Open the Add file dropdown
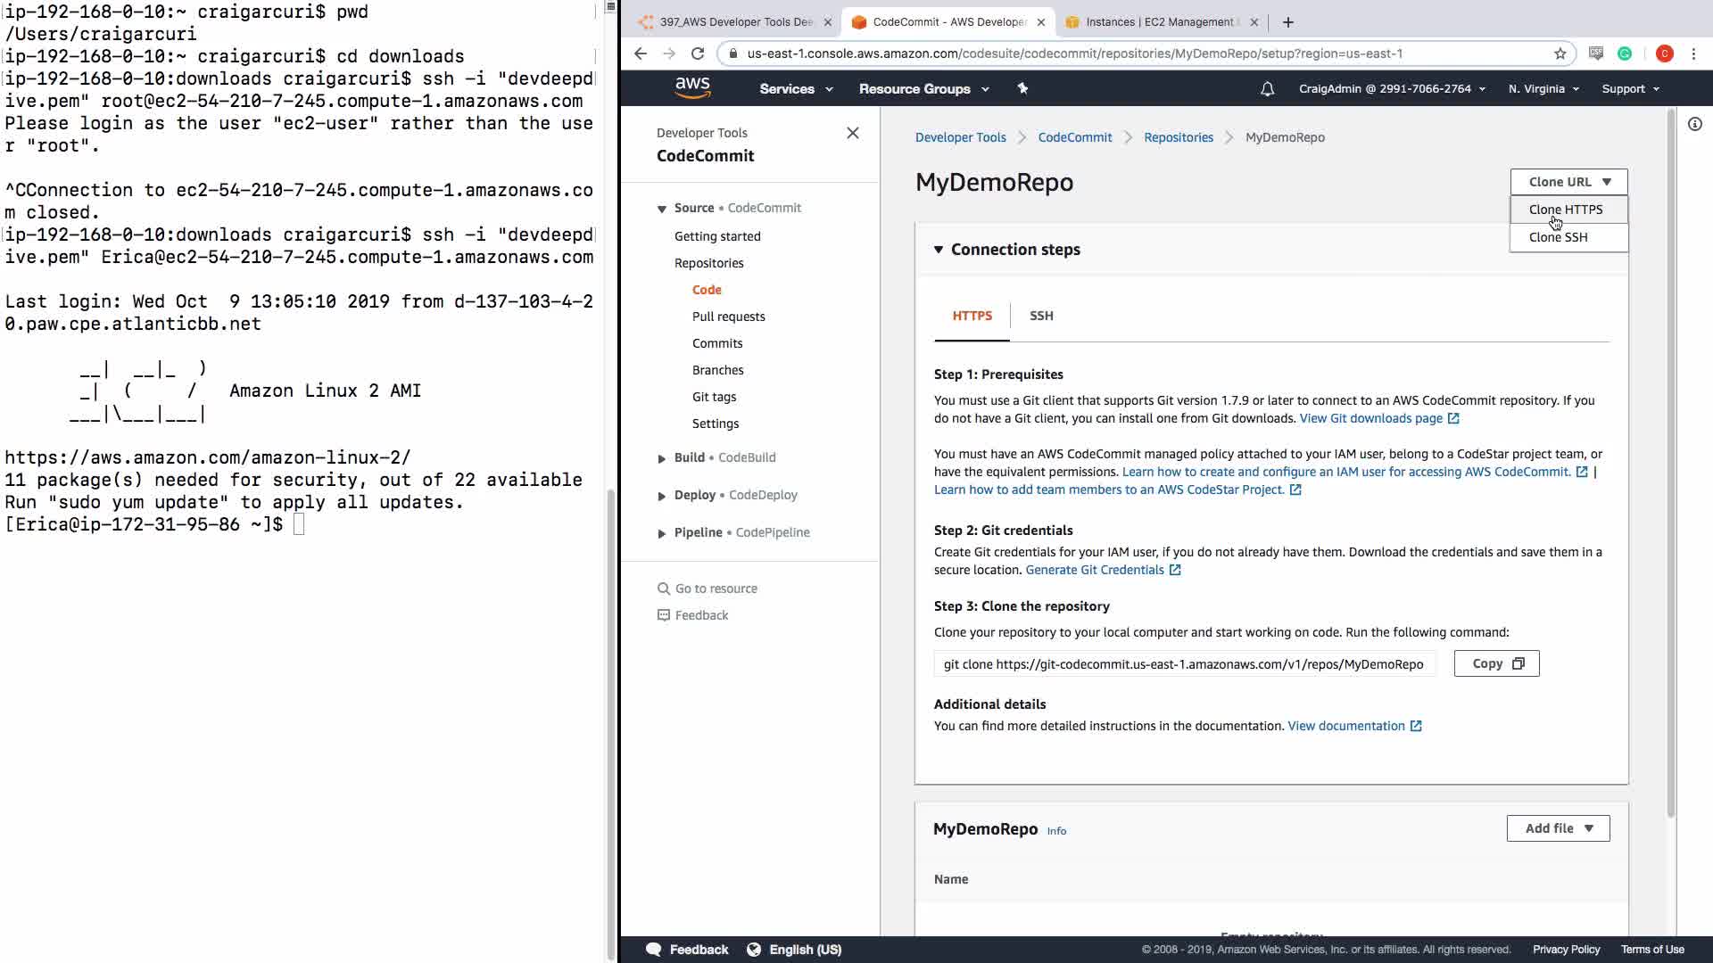 point(1558,828)
